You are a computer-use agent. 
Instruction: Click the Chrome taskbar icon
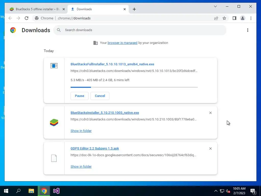[x=44, y=191]
